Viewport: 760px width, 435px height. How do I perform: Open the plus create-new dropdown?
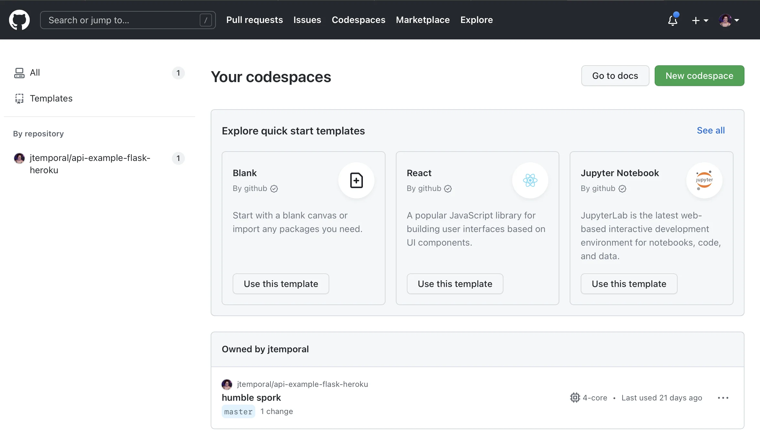(x=700, y=20)
